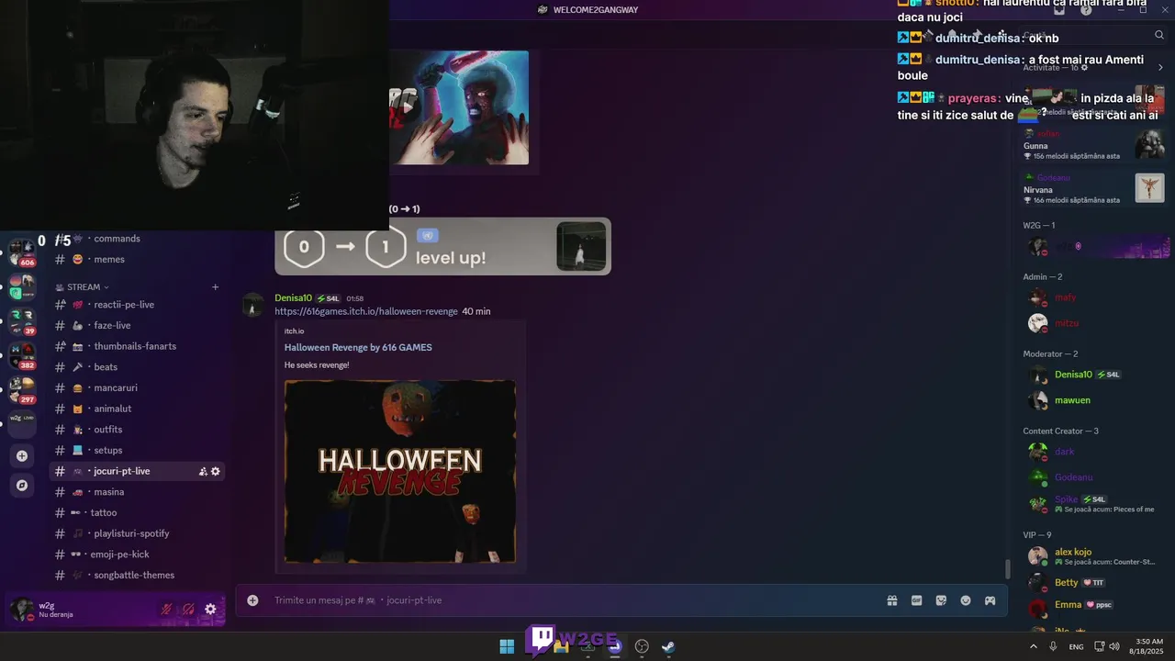Open the Add a Server plus button
This screenshot has height=661, width=1175.
pos(22,456)
